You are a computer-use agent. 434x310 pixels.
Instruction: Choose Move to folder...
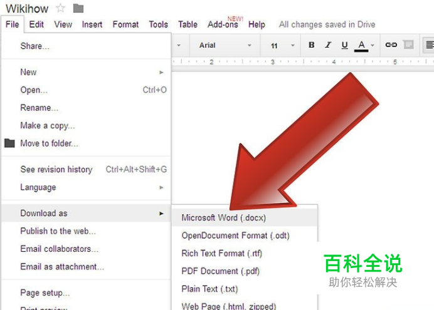[x=87, y=143]
